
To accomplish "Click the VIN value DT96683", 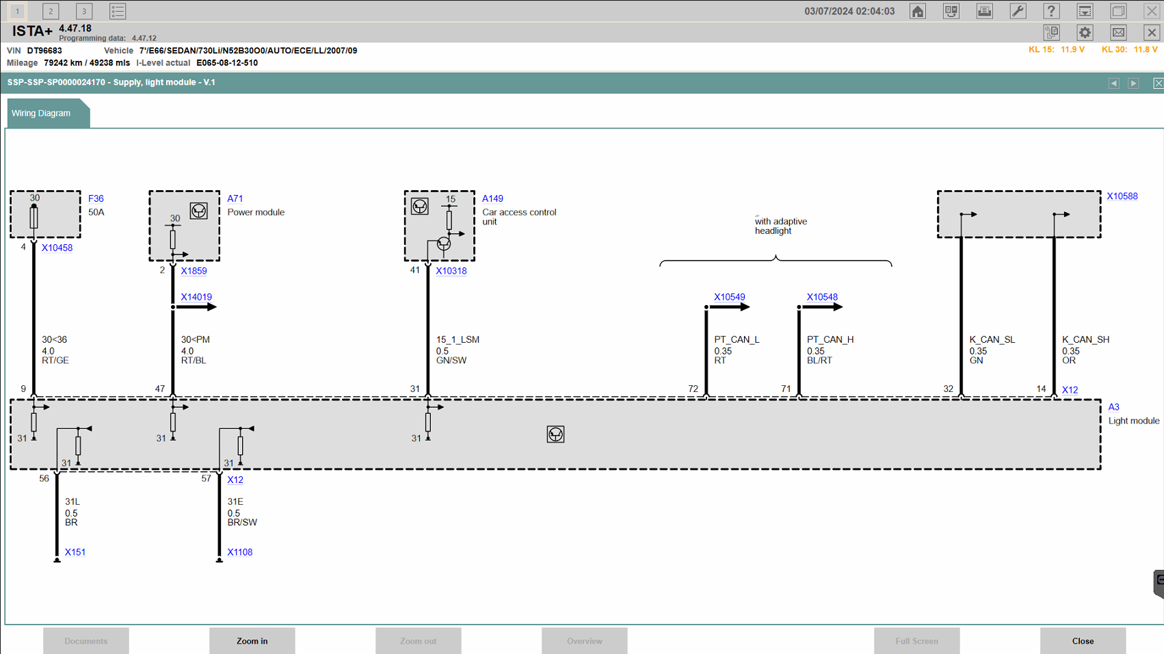I will 44,51.
